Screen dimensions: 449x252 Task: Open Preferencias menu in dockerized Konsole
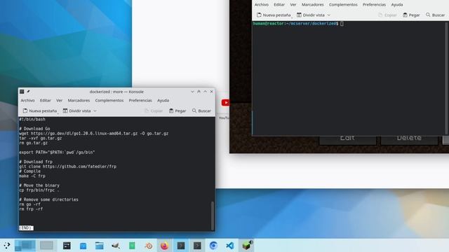[140, 100]
